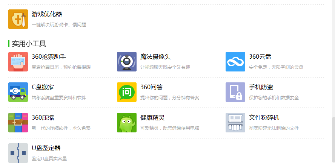This screenshot has width=335, height=167.
Task: Open the 360问答 green speech bubble icon
Action: pos(127,92)
